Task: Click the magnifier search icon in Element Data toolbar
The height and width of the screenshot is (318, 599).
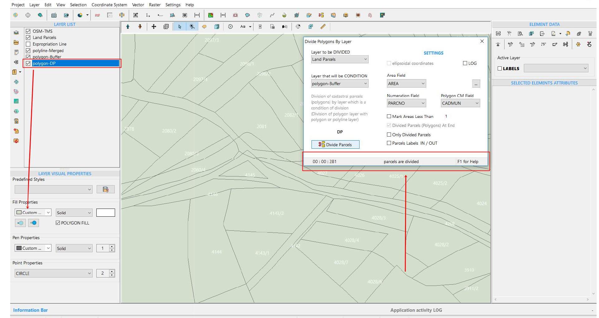Action: coord(520,34)
